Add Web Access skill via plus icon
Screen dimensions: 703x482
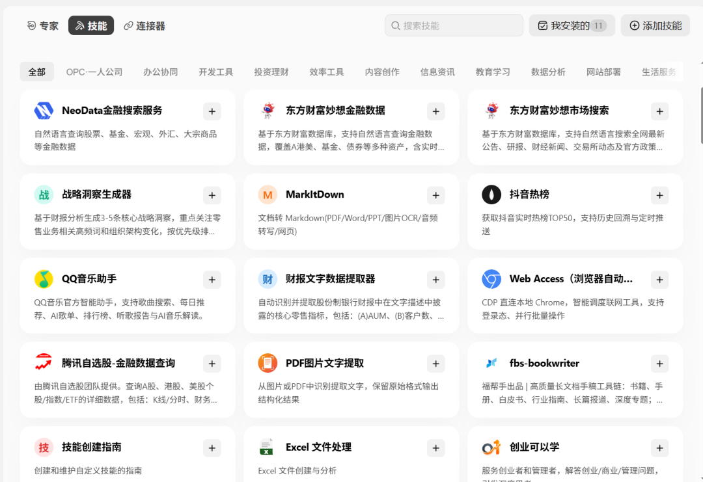click(659, 280)
